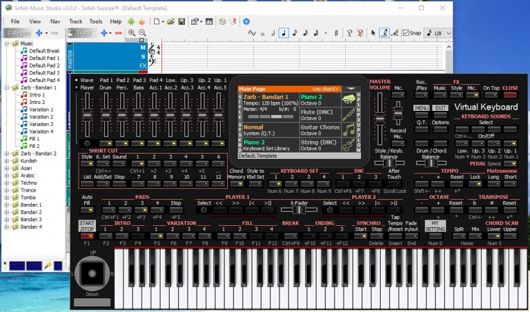
Task: Select the sharp accidental icon
Action: click(x=336, y=33)
